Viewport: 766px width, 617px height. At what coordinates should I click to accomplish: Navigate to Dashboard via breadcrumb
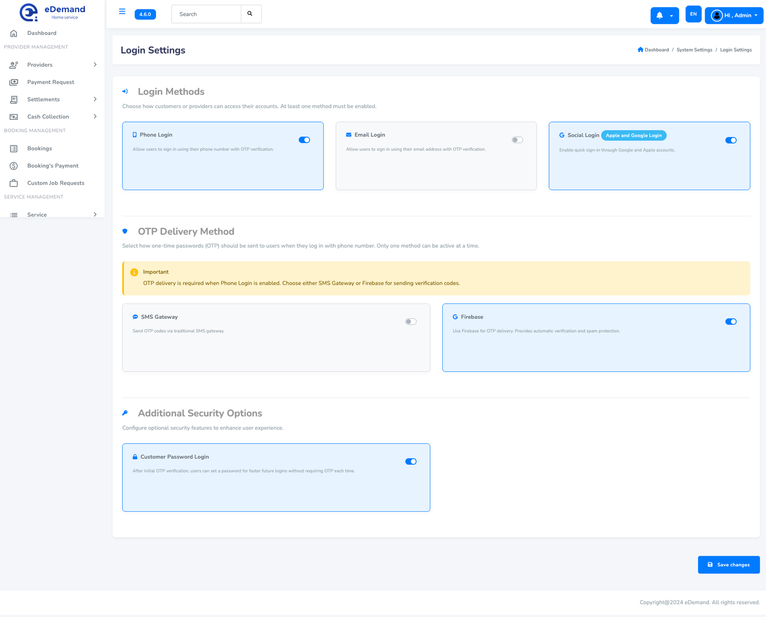656,50
